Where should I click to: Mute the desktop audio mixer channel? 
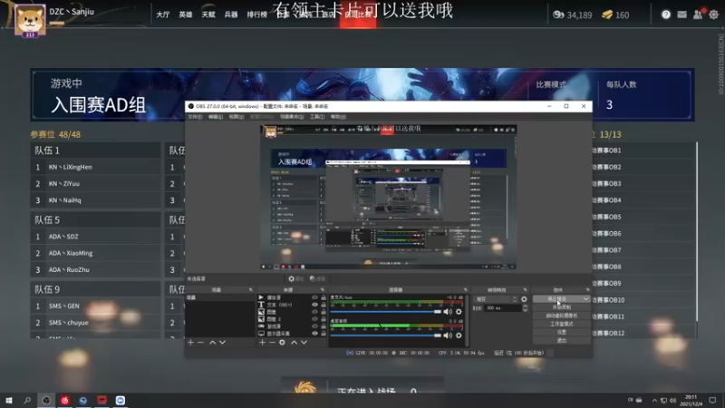click(448, 335)
